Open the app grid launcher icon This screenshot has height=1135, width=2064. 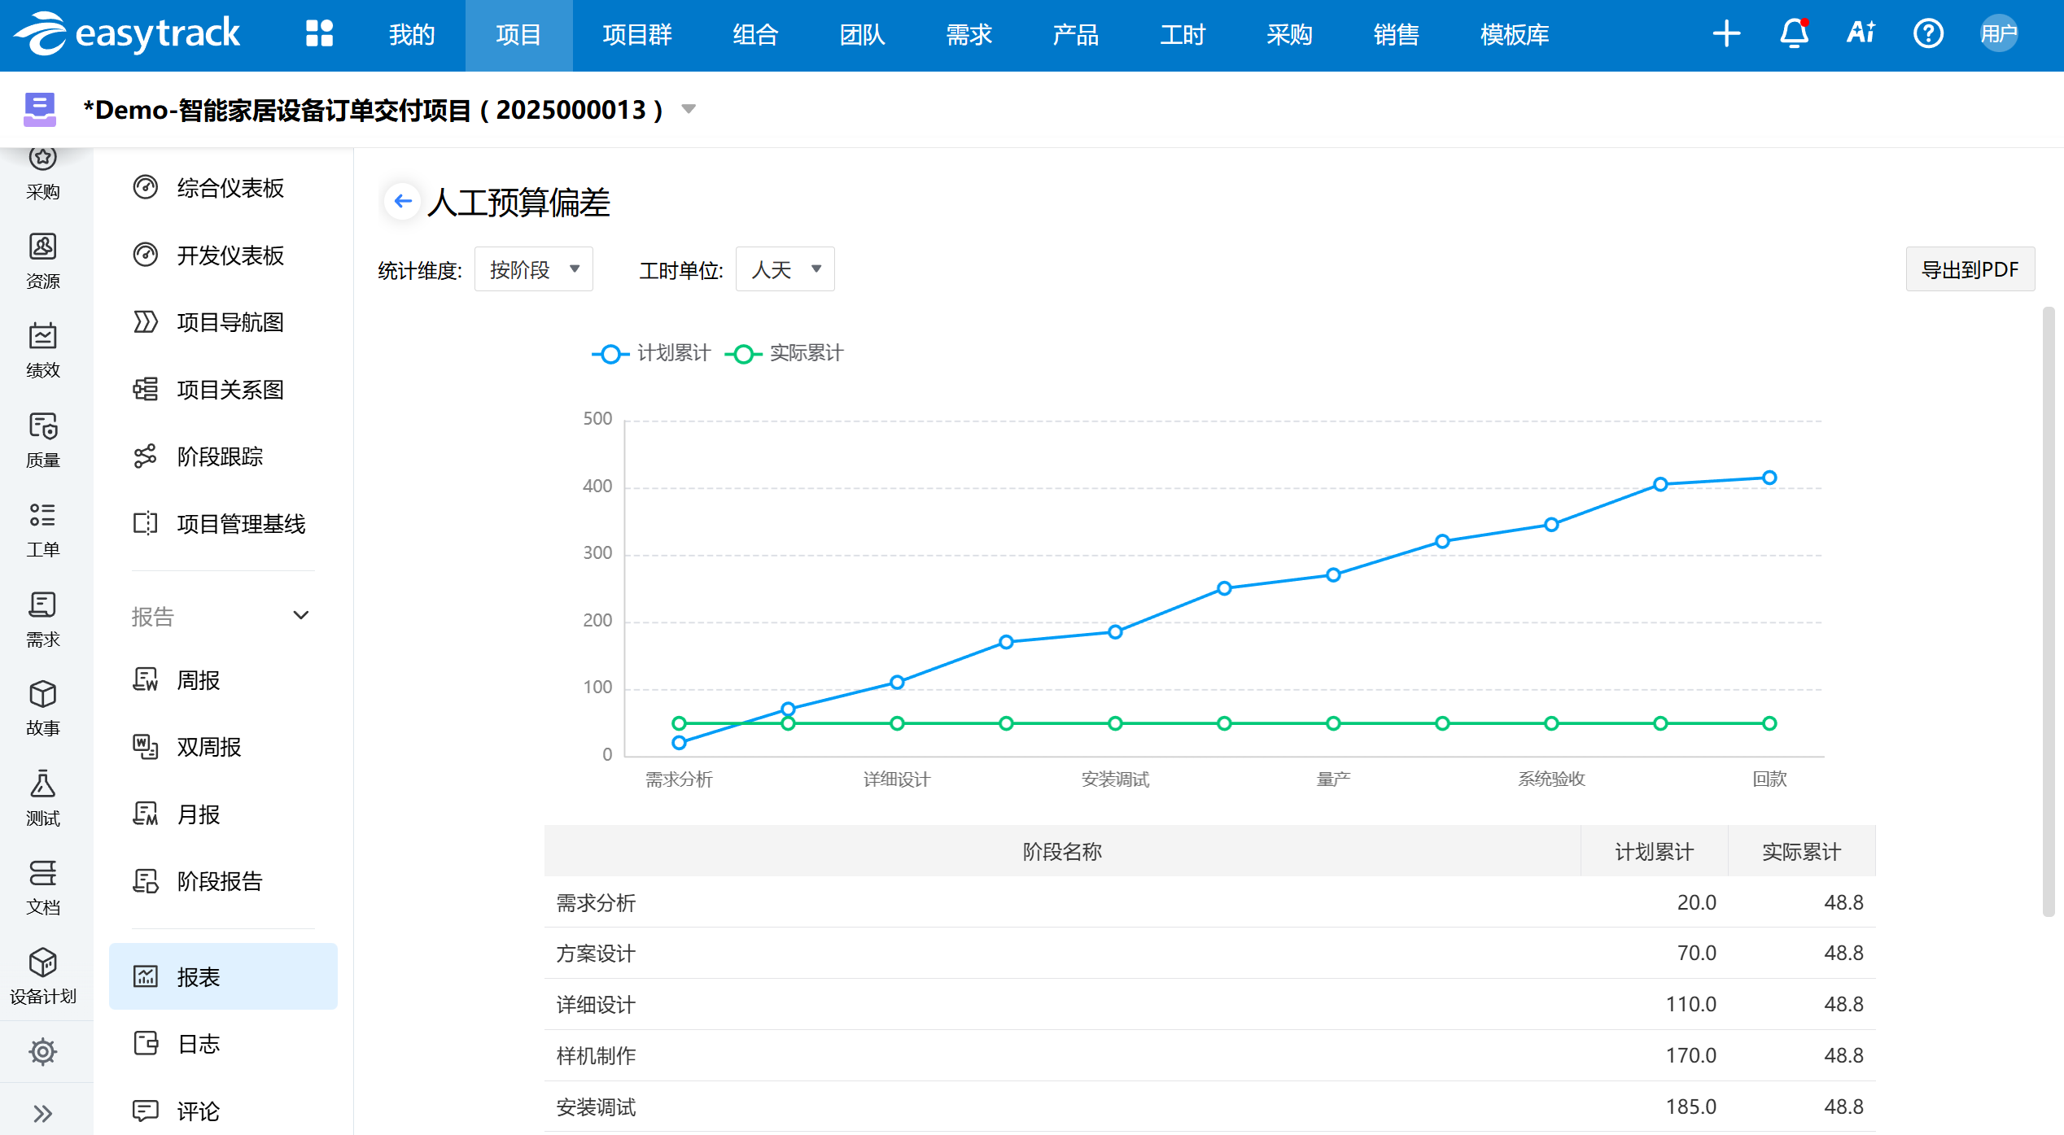pyautogui.click(x=319, y=34)
